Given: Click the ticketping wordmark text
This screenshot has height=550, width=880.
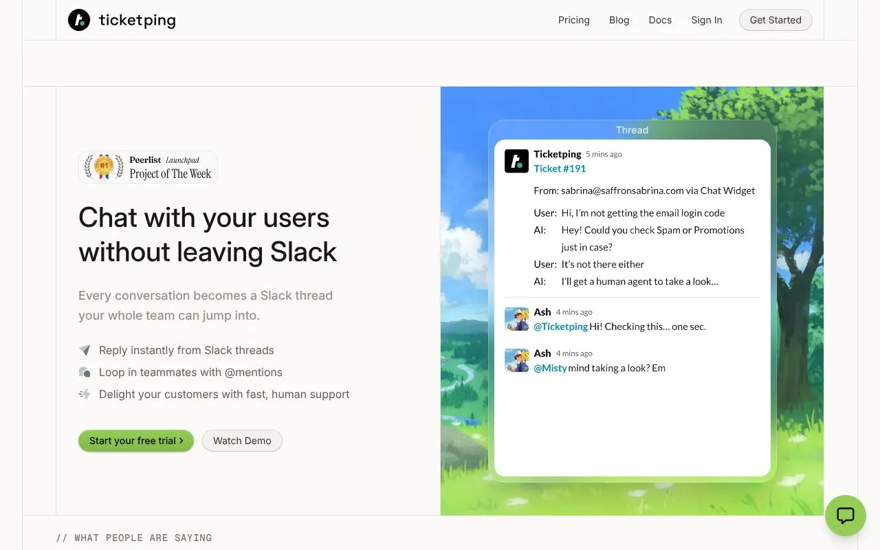Looking at the screenshot, I should pos(137,20).
